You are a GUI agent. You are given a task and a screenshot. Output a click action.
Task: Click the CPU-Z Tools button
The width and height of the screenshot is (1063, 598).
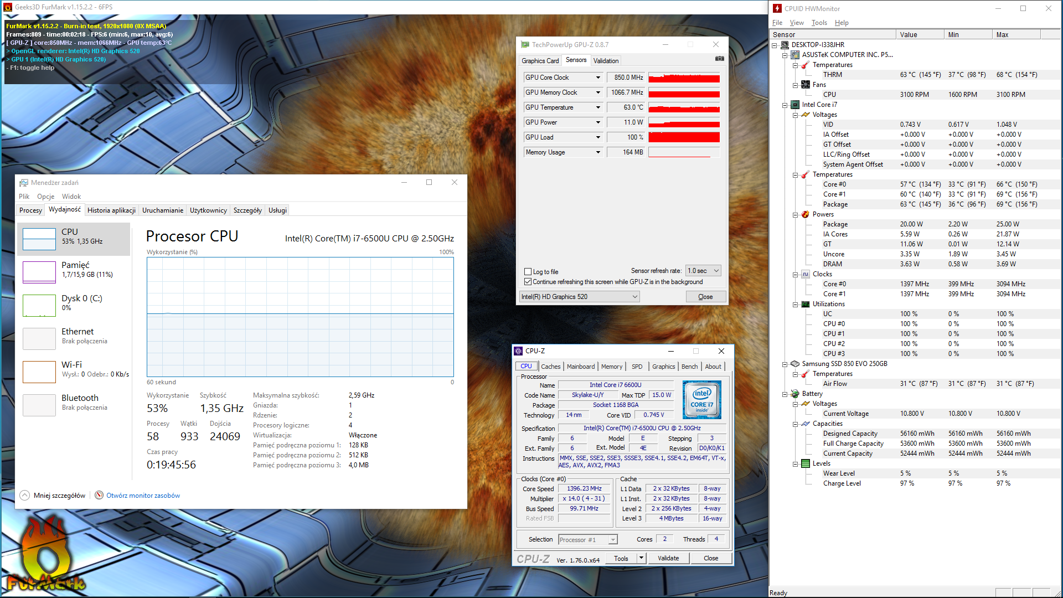click(621, 558)
